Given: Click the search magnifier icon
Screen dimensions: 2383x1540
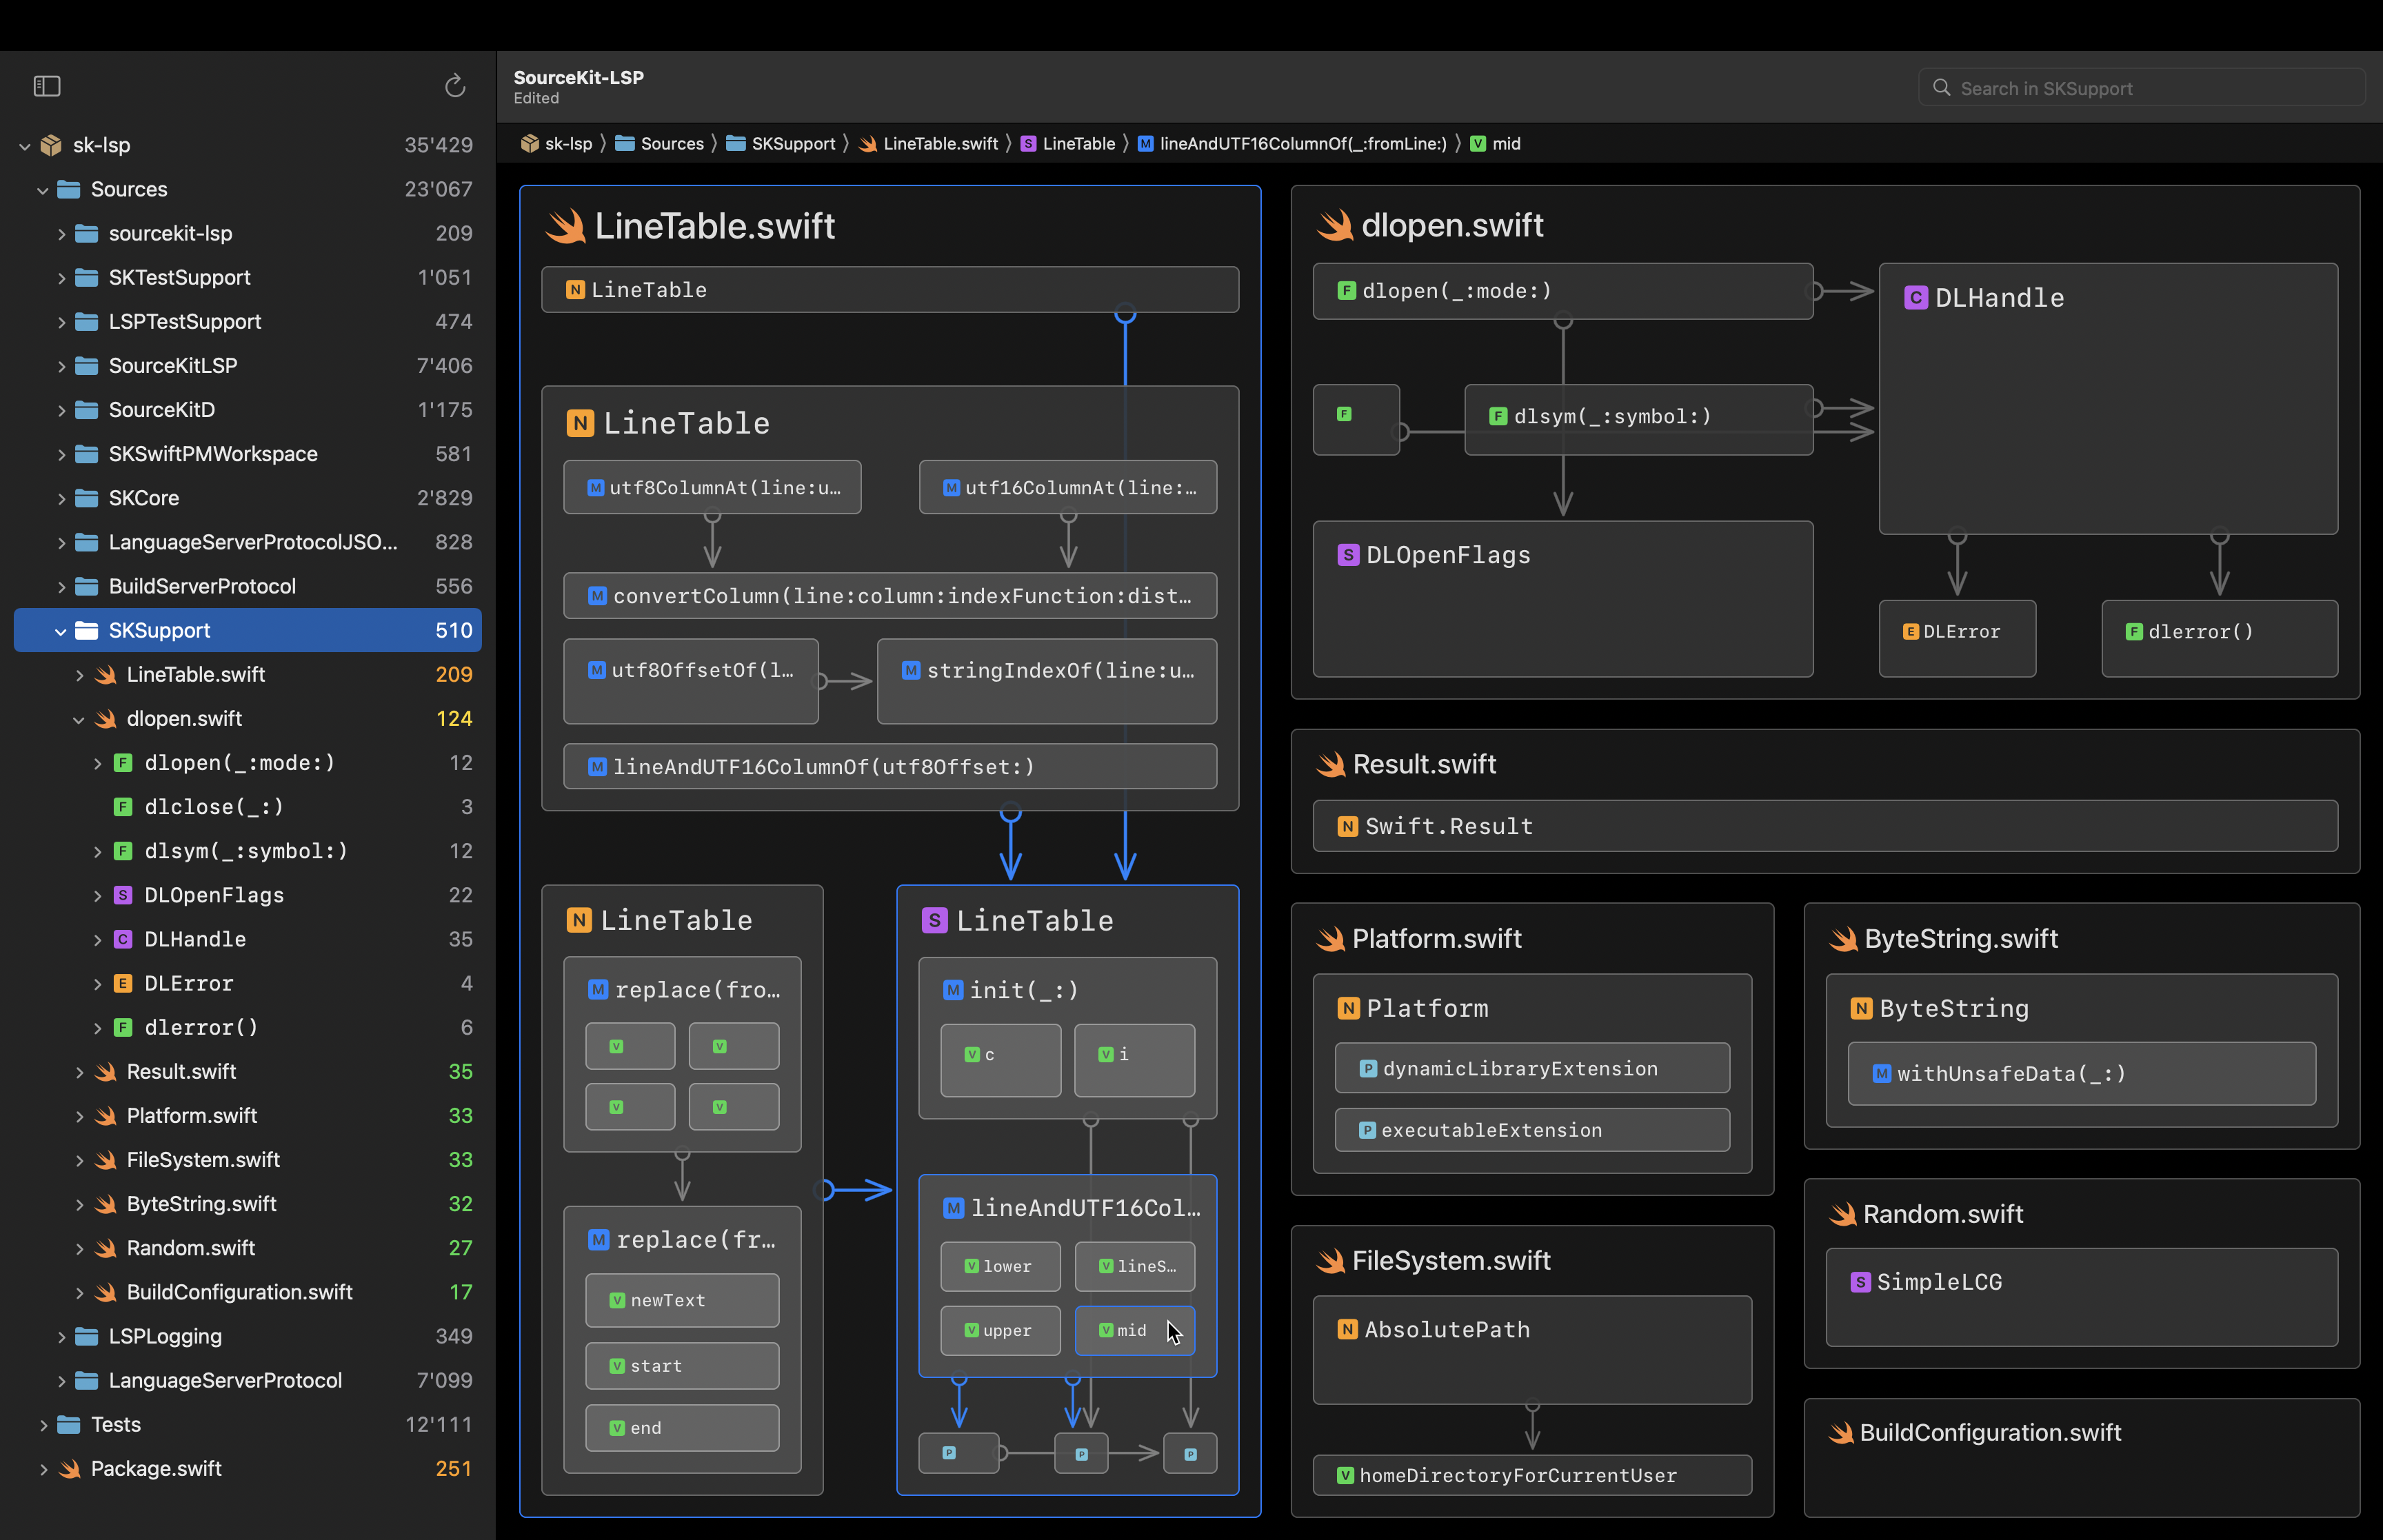Looking at the screenshot, I should pos(1941,88).
